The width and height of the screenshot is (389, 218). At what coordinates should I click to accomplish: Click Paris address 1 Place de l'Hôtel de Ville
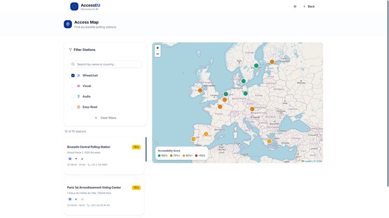89,193
